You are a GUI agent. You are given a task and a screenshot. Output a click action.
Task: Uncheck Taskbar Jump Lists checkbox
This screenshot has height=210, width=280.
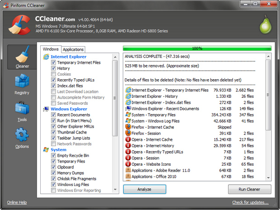(53, 138)
